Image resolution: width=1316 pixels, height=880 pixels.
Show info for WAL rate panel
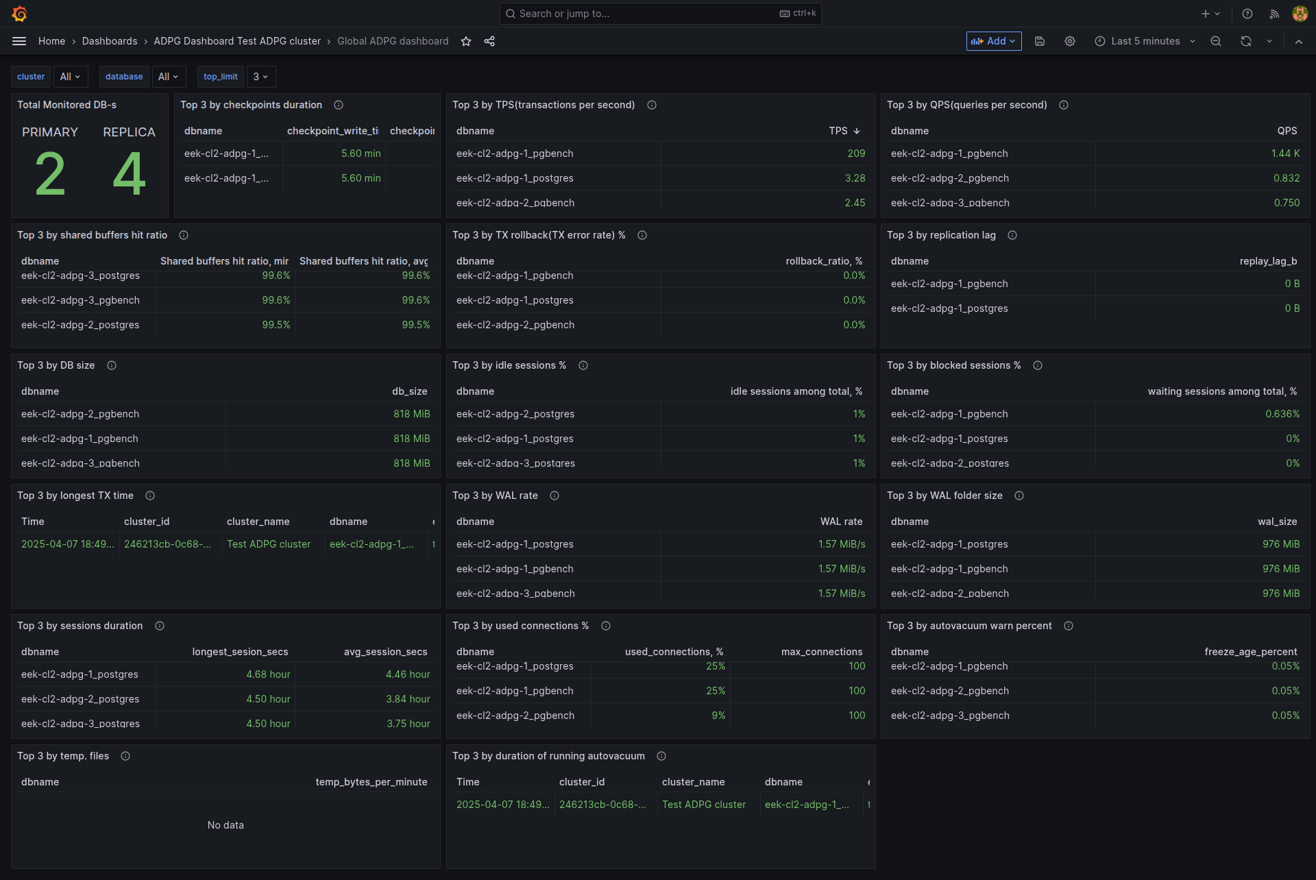555,496
